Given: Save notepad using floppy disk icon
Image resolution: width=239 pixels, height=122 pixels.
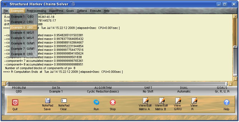Looking at the screenshot, I should [x=47, y=101].
